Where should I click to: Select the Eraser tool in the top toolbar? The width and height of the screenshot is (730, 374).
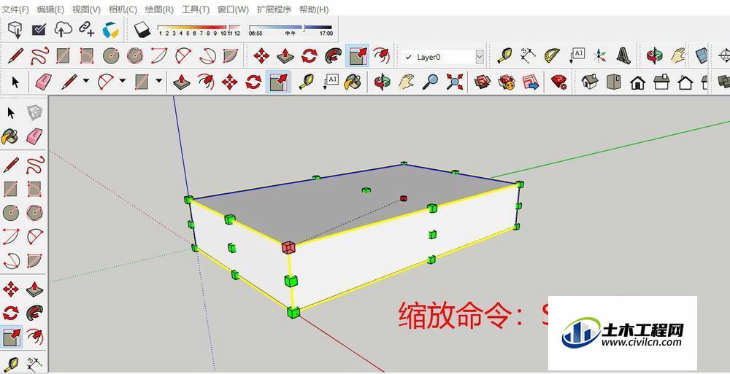pos(42,82)
